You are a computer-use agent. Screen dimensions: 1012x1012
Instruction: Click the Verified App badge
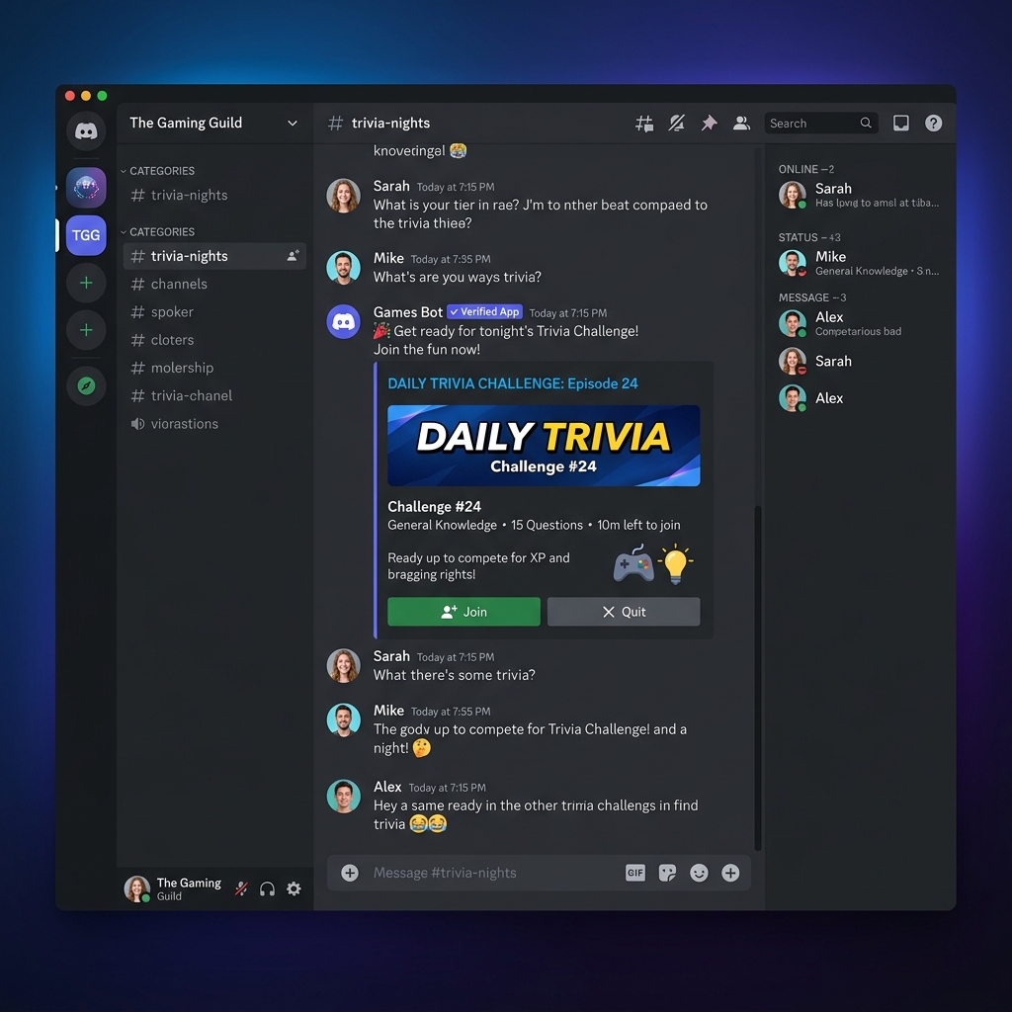tap(484, 311)
